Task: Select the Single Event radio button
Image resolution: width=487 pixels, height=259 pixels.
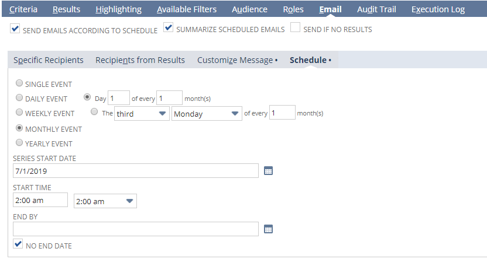Action: (19, 83)
